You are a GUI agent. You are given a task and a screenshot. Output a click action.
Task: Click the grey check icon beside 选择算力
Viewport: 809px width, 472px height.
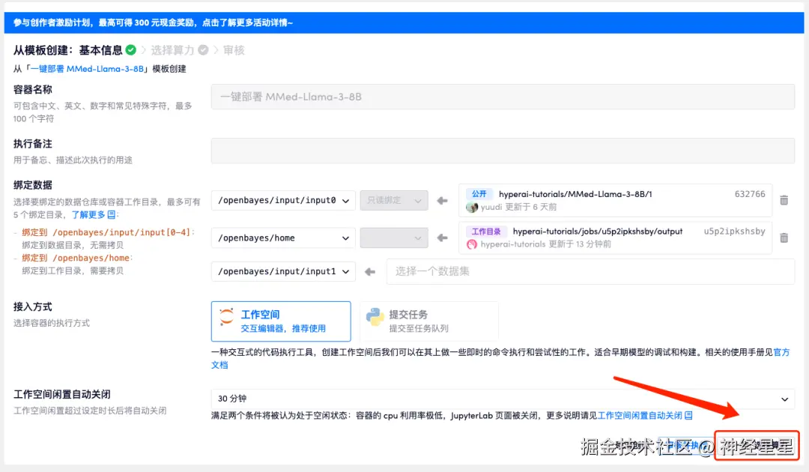point(203,50)
